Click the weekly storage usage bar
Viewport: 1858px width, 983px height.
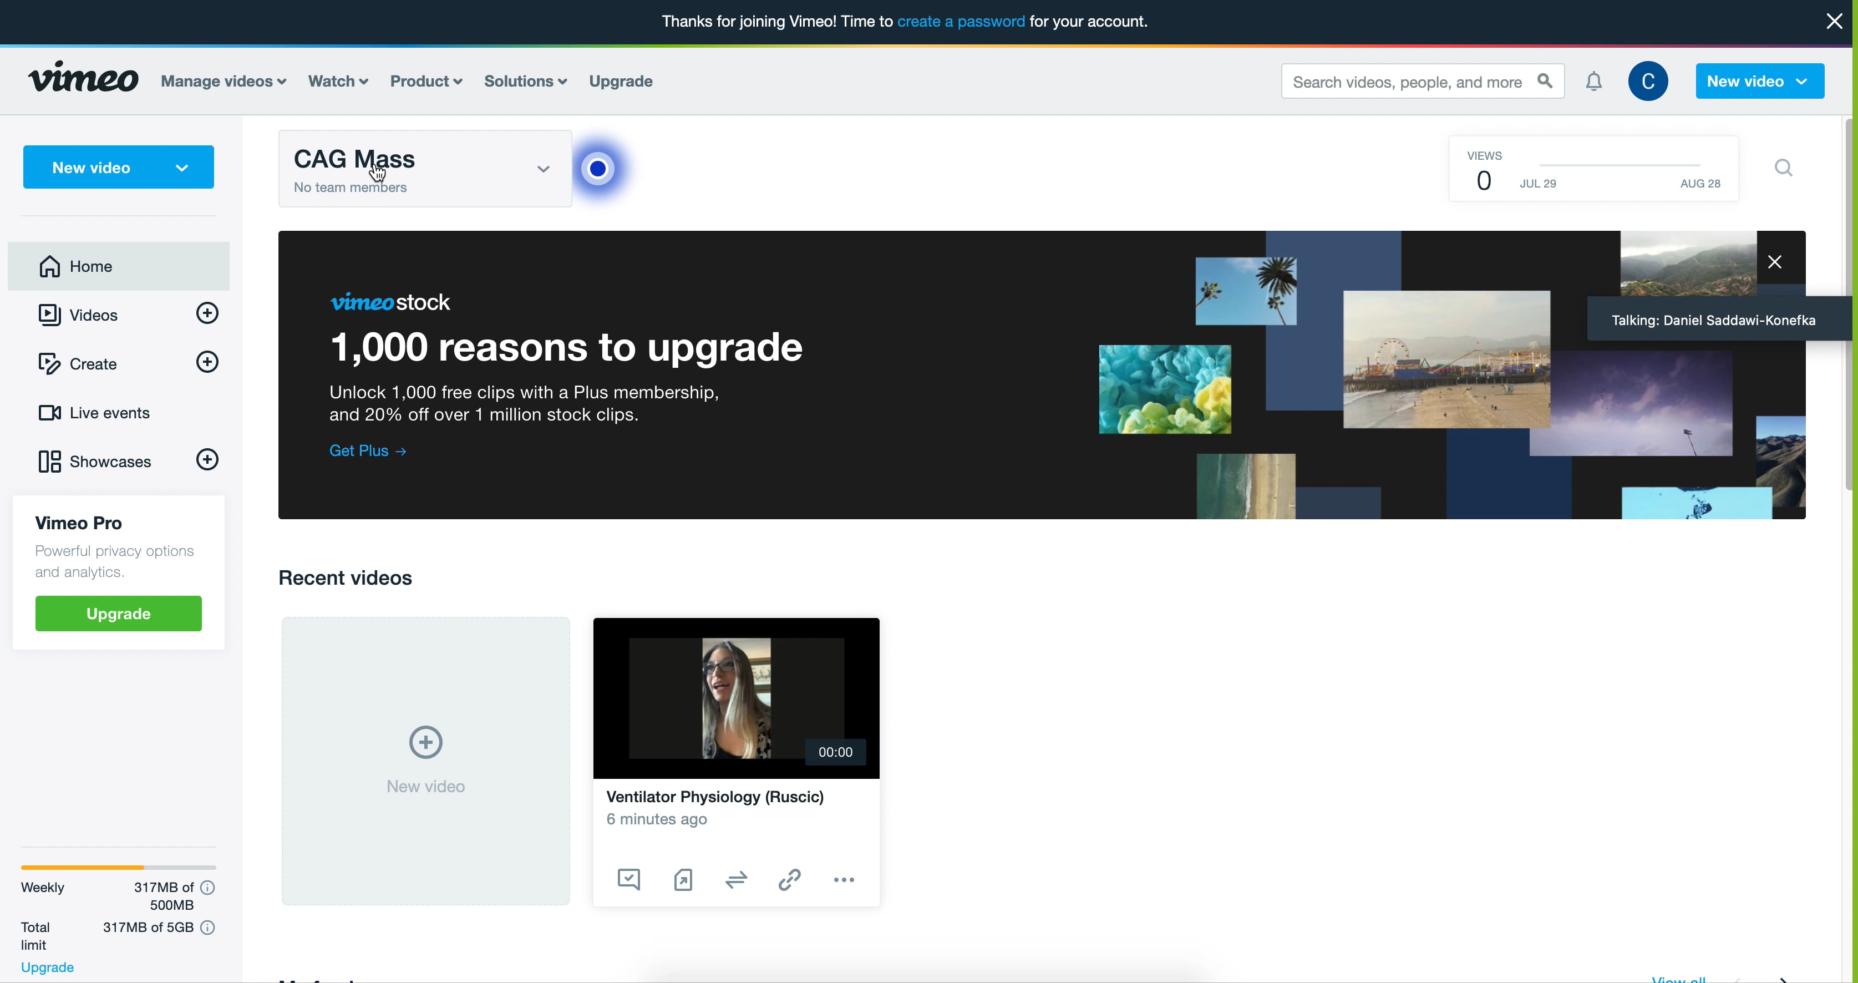pyautogui.click(x=118, y=867)
